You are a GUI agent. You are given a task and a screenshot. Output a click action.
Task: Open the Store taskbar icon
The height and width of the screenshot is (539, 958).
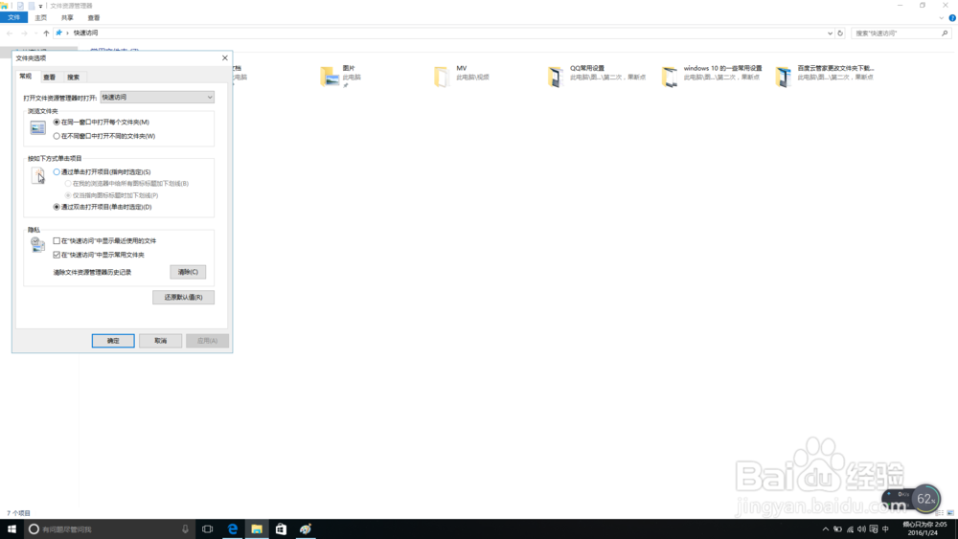(x=281, y=529)
